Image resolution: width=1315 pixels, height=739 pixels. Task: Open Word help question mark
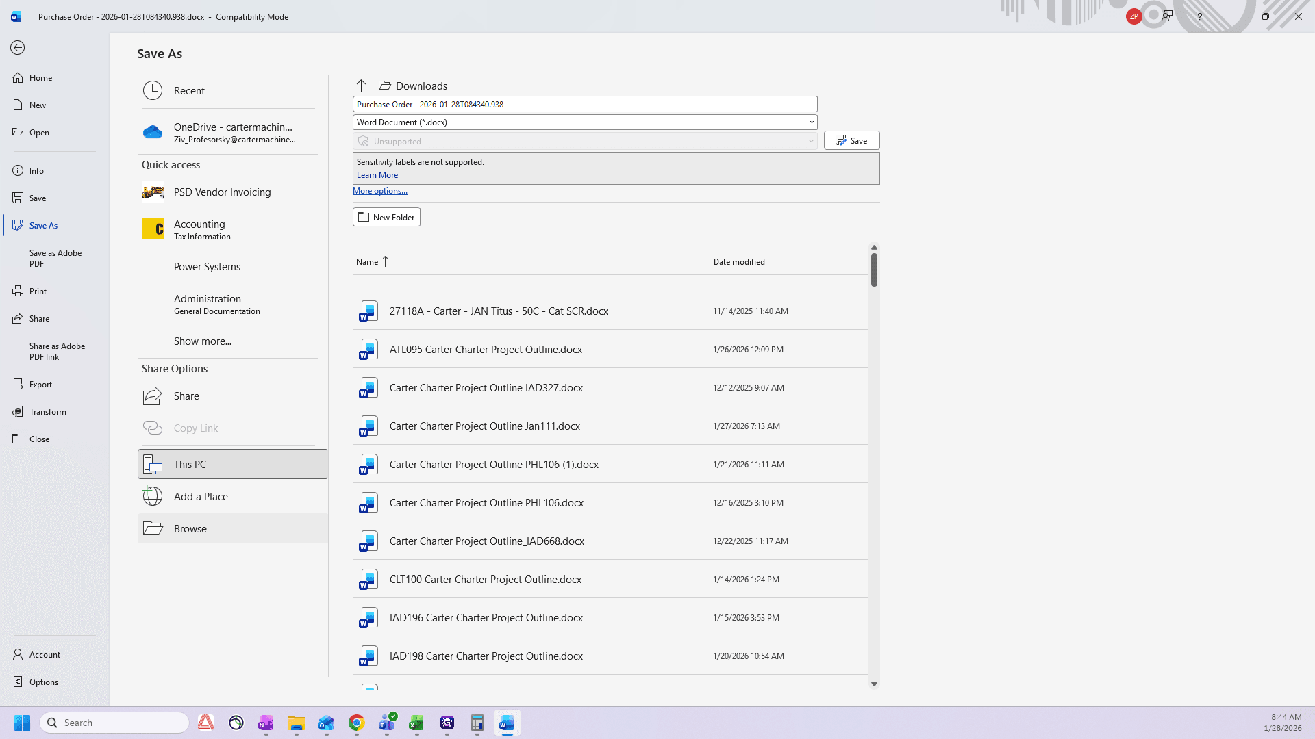pyautogui.click(x=1199, y=16)
